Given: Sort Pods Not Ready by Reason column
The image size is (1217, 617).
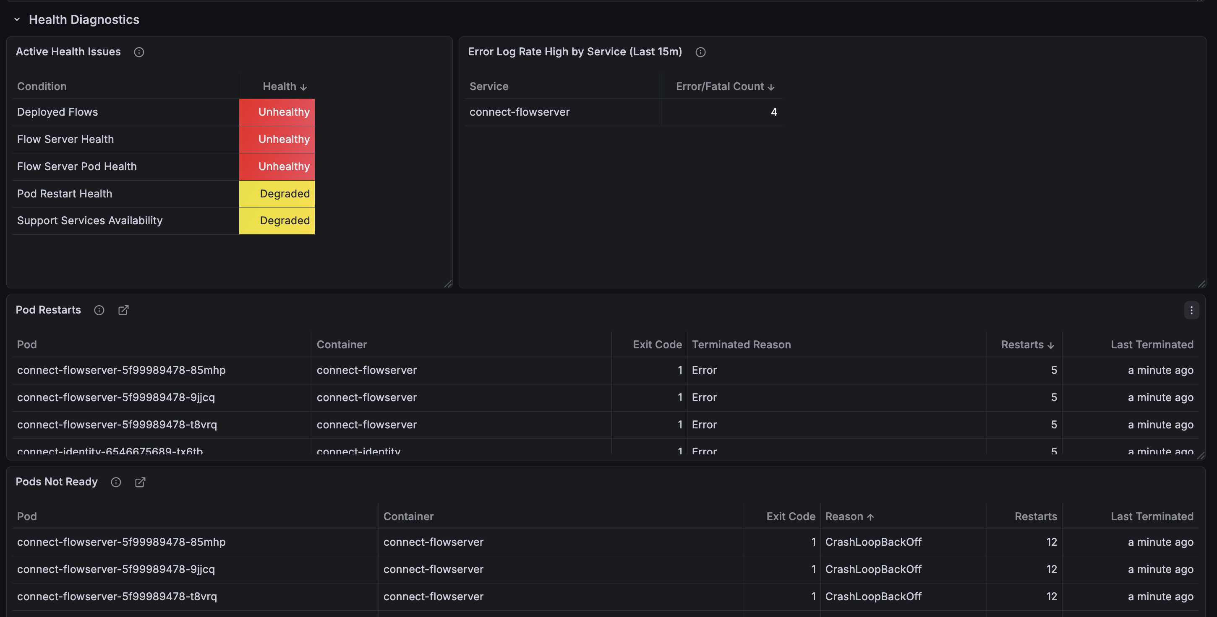Looking at the screenshot, I should tap(849, 516).
